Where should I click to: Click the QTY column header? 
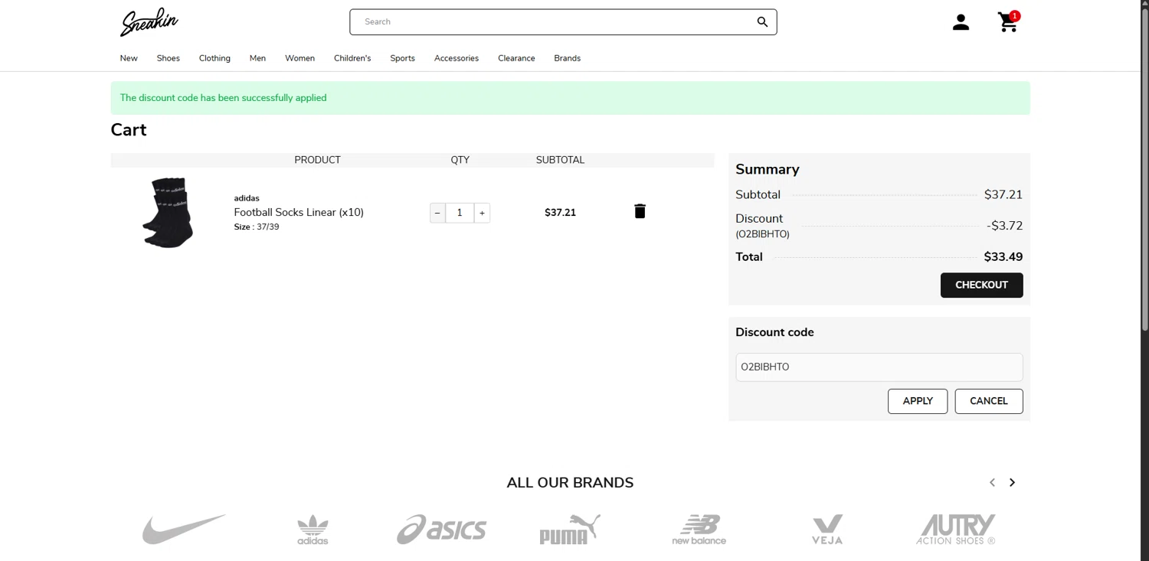point(460,160)
